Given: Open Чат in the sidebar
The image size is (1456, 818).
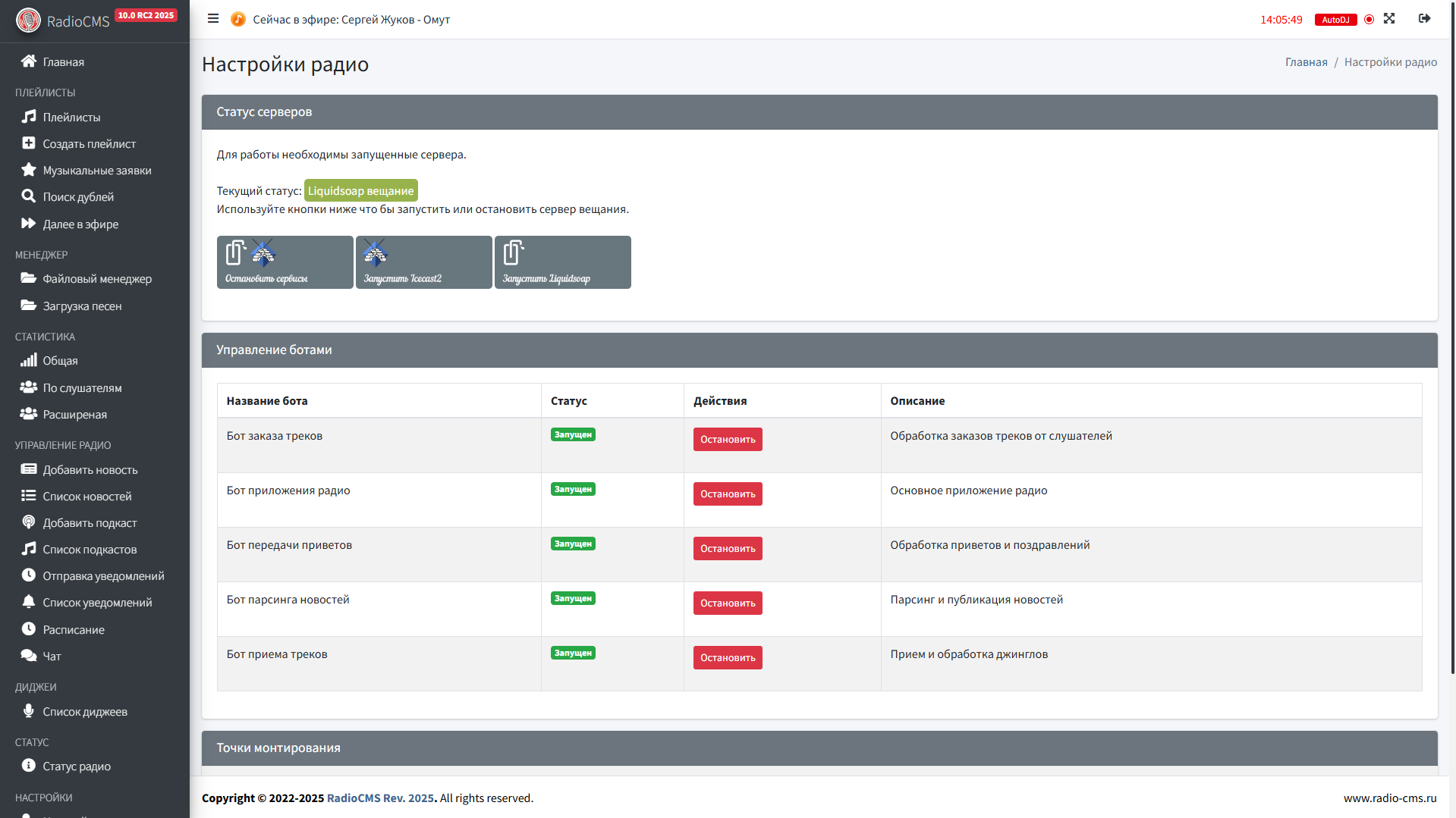Looking at the screenshot, I should click(52, 657).
